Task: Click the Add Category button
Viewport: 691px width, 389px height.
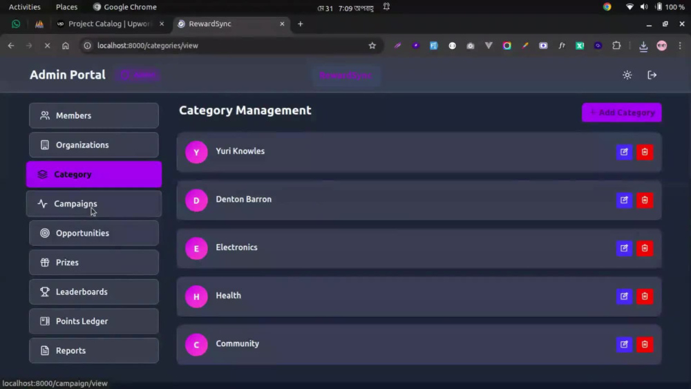Action: [x=621, y=113]
